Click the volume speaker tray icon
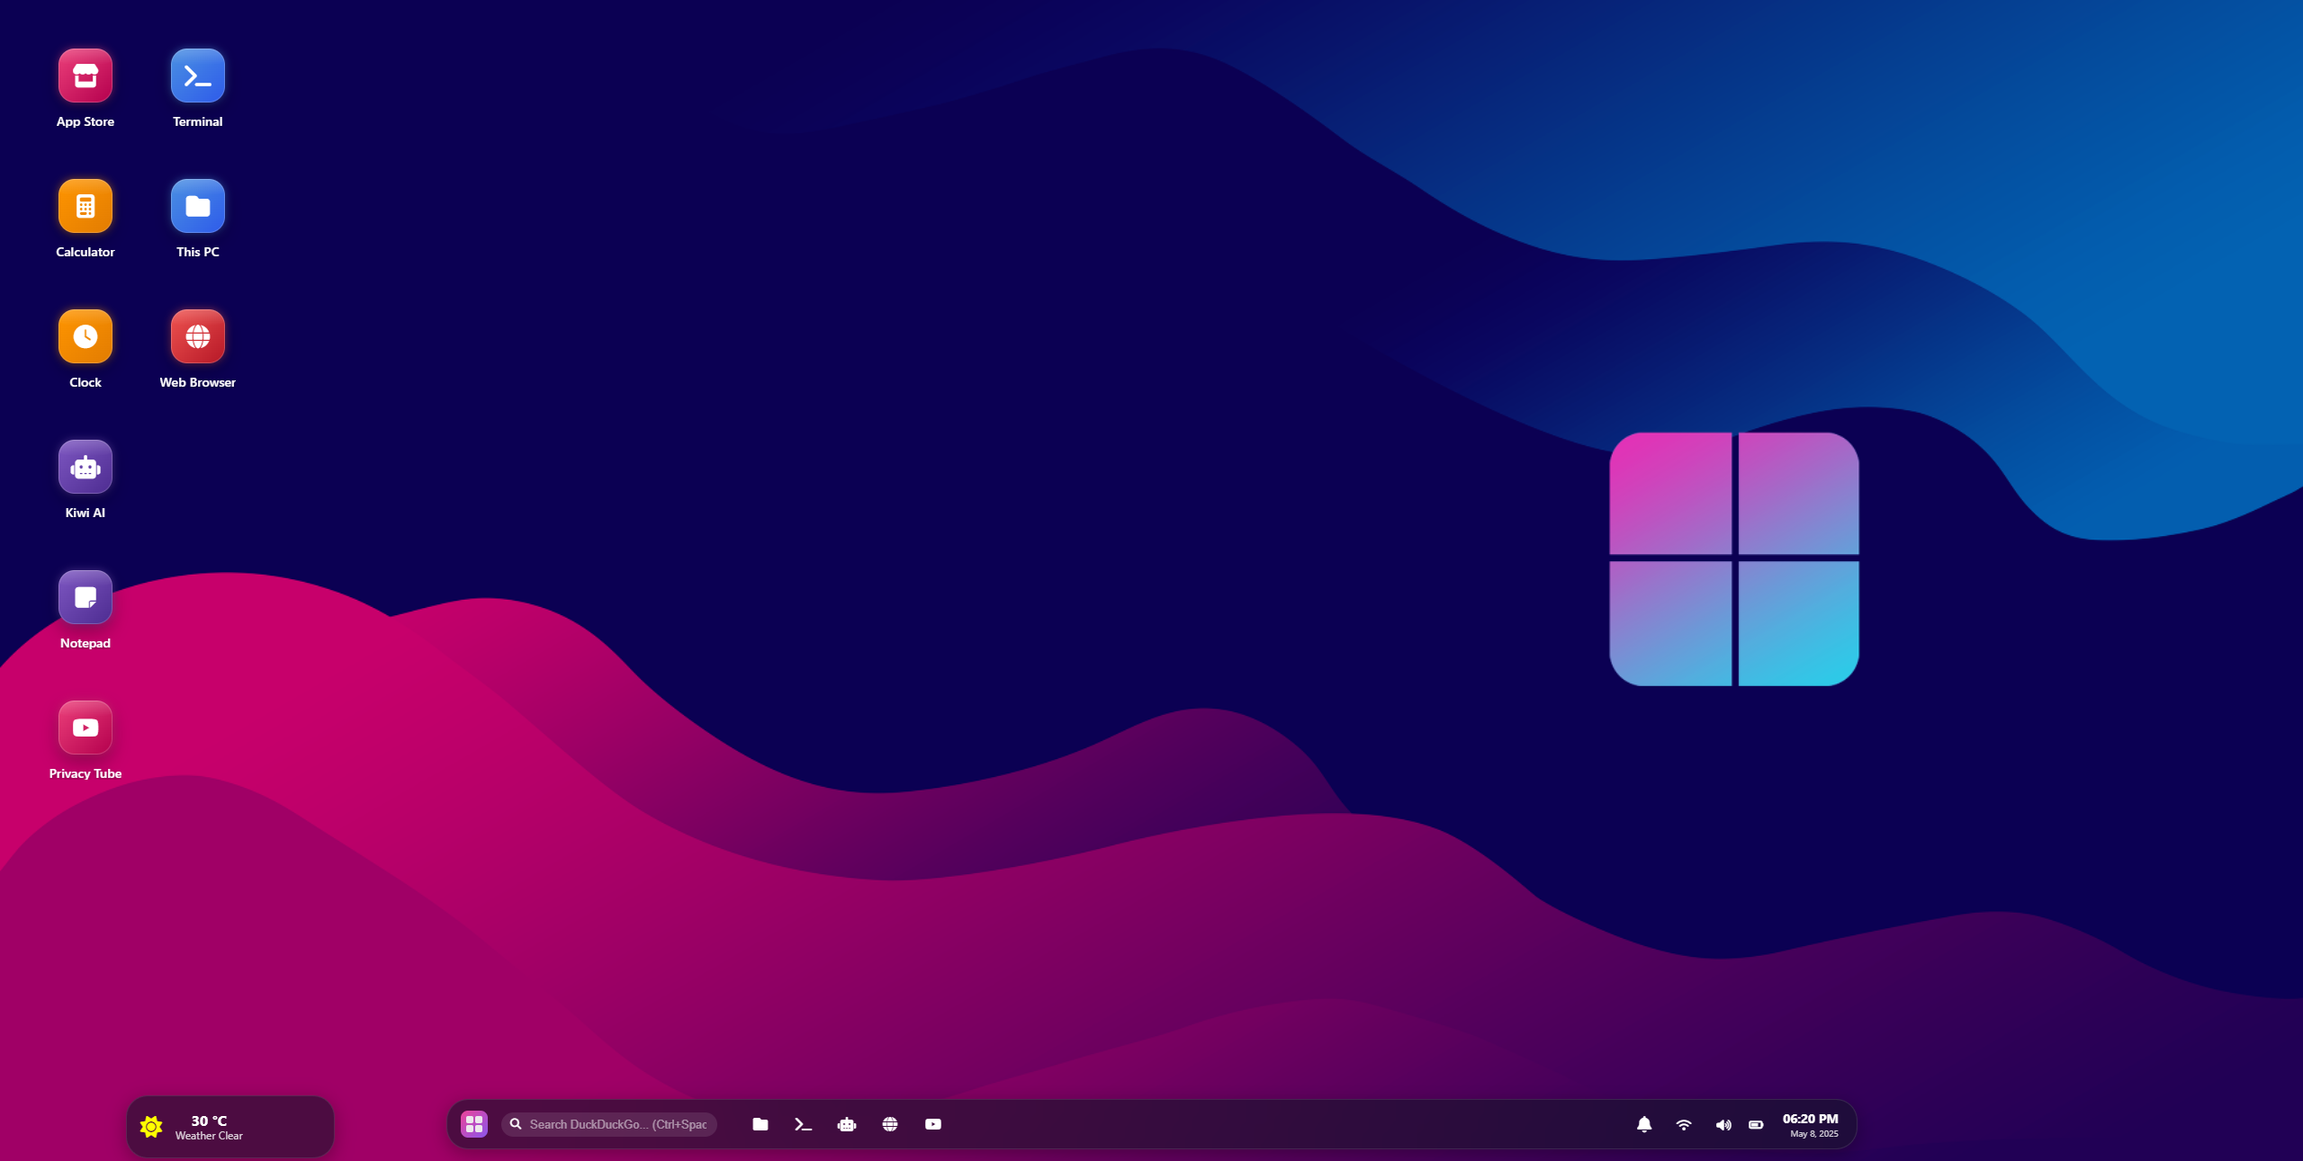2303x1161 pixels. (x=1723, y=1124)
